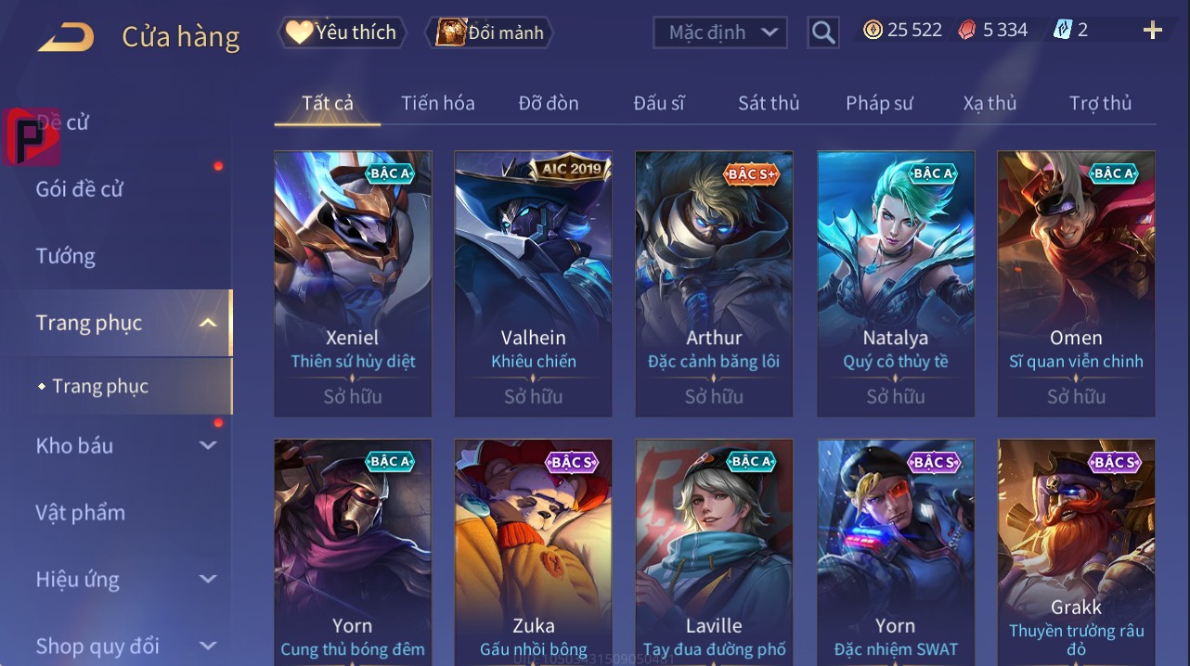The width and height of the screenshot is (1190, 666).
Task: Expand the Hiệu ứng sidebar section
Action: click(x=208, y=579)
